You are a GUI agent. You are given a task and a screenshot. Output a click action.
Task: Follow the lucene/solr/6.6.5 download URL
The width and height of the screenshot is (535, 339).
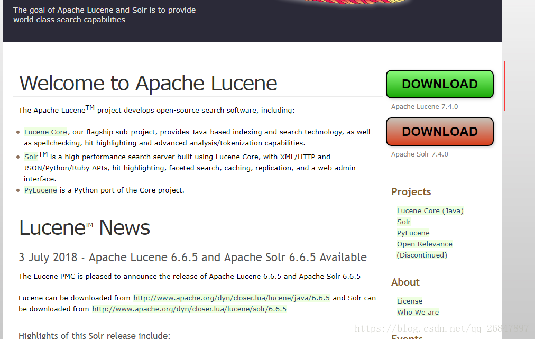pos(189,309)
